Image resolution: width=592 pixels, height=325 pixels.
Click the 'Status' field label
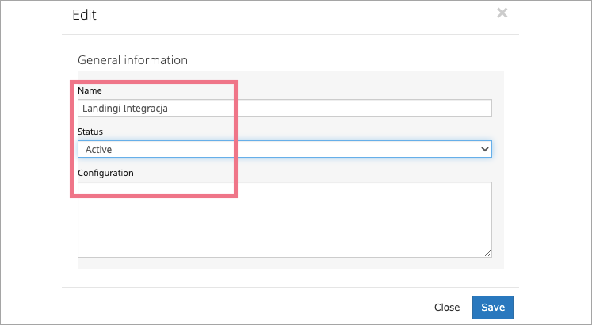pos(91,131)
